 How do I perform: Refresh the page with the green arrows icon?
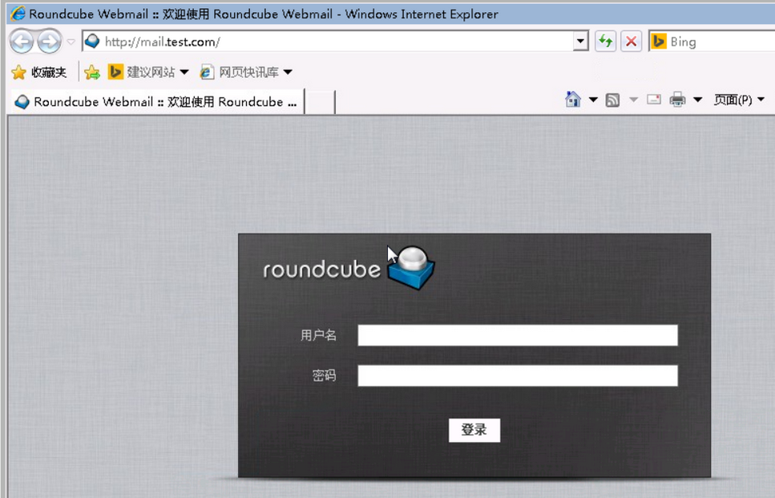(x=605, y=42)
